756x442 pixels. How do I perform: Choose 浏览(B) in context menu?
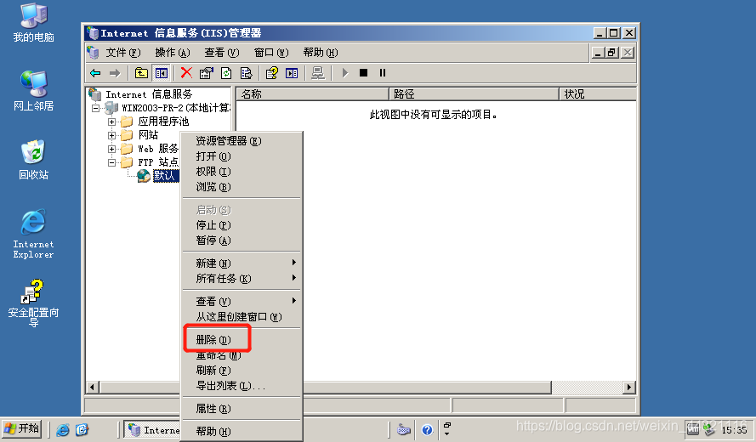coord(242,186)
